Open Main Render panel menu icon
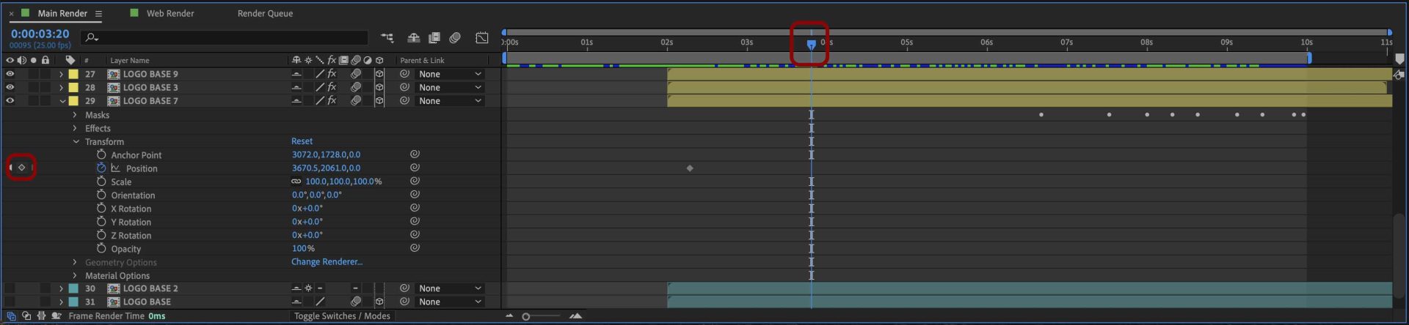Viewport: 1409px width, 325px height. click(98, 13)
